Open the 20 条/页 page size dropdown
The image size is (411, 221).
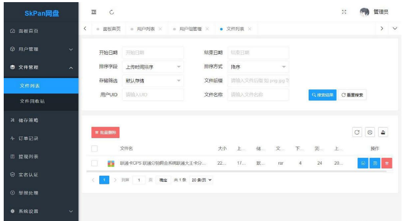tap(202, 180)
